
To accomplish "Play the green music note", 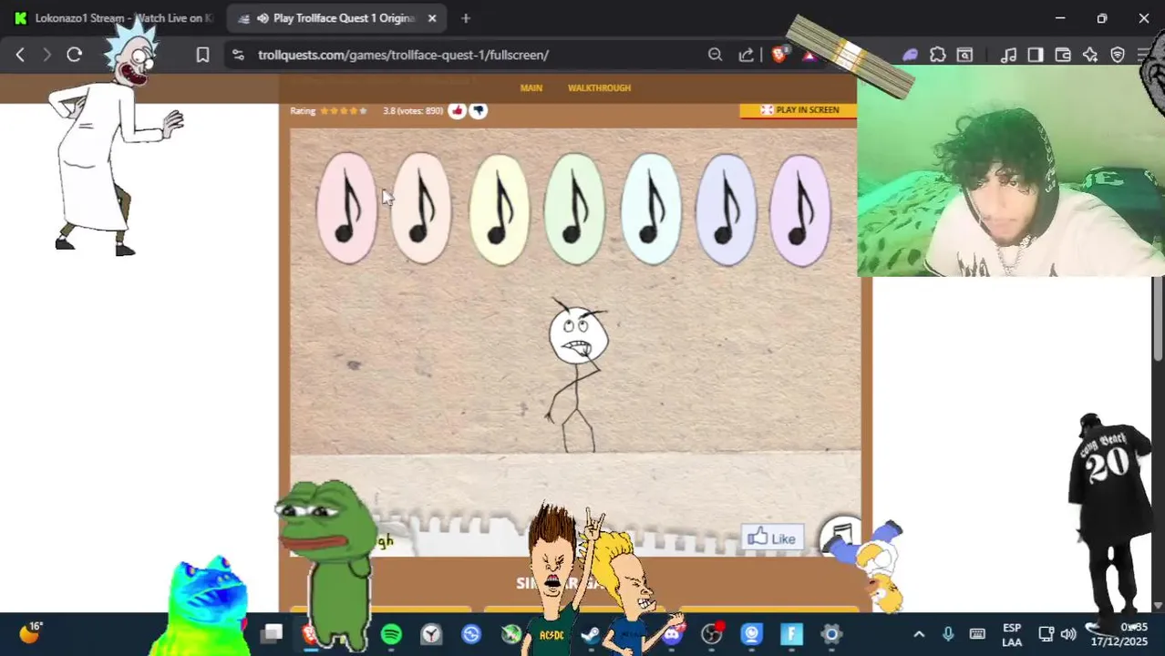I will pyautogui.click(x=574, y=209).
